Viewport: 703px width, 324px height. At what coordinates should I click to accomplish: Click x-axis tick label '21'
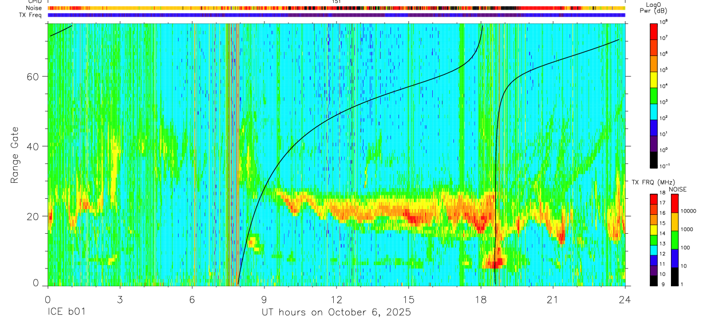(x=553, y=299)
